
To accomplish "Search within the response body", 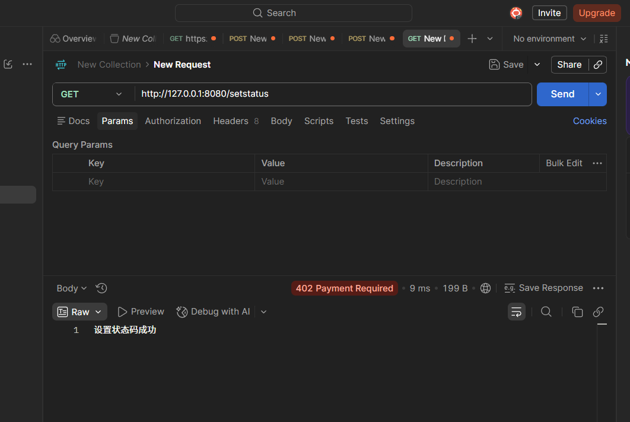I will [546, 312].
